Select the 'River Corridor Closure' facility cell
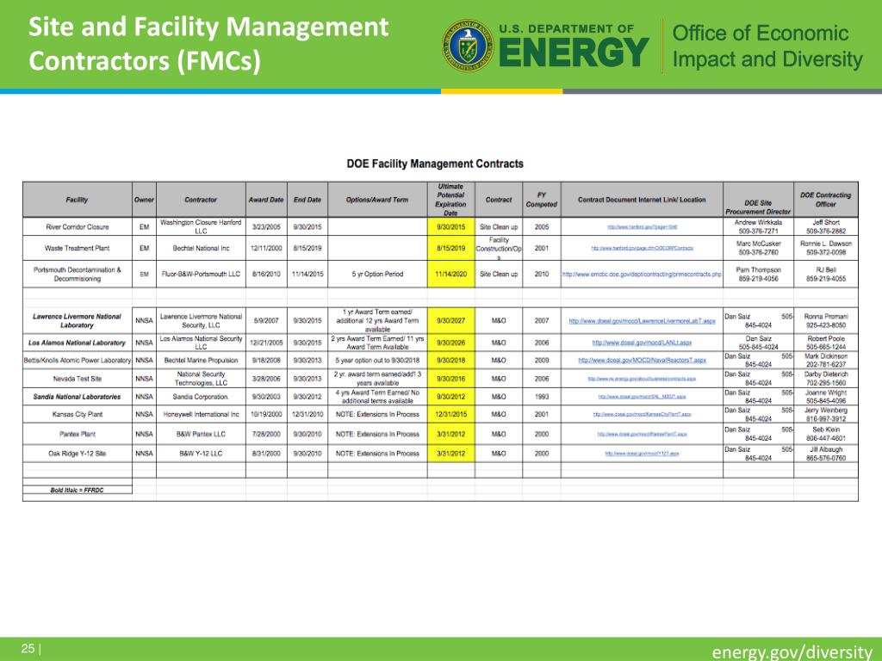The height and width of the screenshot is (661, 882). [x=77, y=226]
